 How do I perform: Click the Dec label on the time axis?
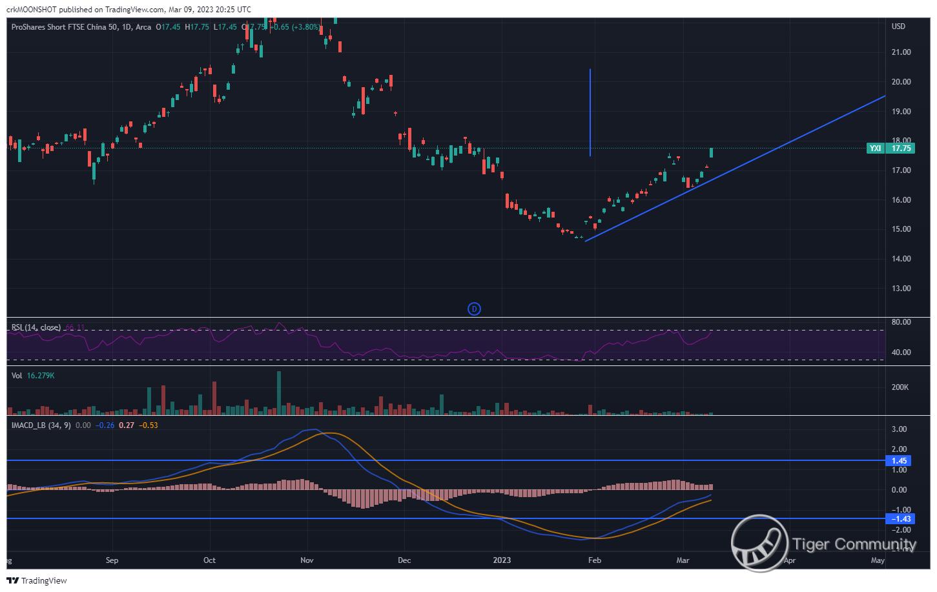[x=404, y=560]
